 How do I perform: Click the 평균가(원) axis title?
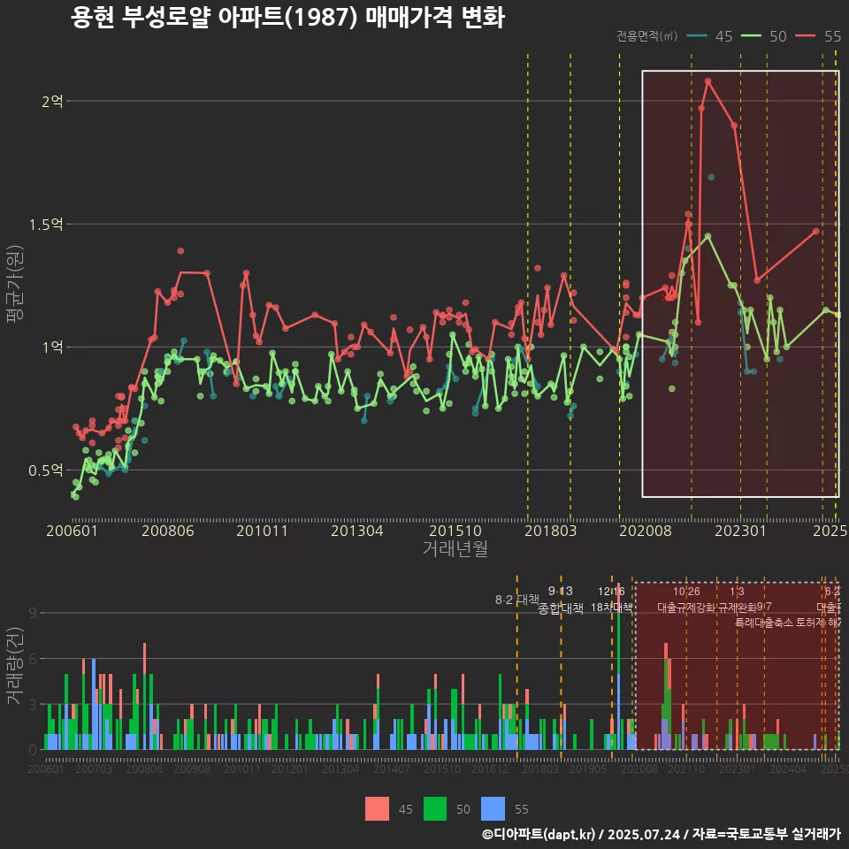click(15, 284)
